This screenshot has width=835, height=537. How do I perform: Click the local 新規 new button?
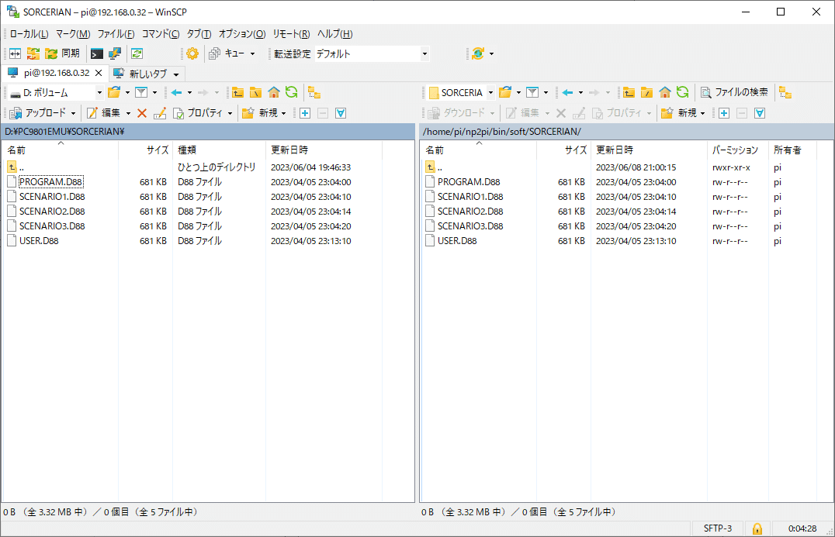[260, 112]
